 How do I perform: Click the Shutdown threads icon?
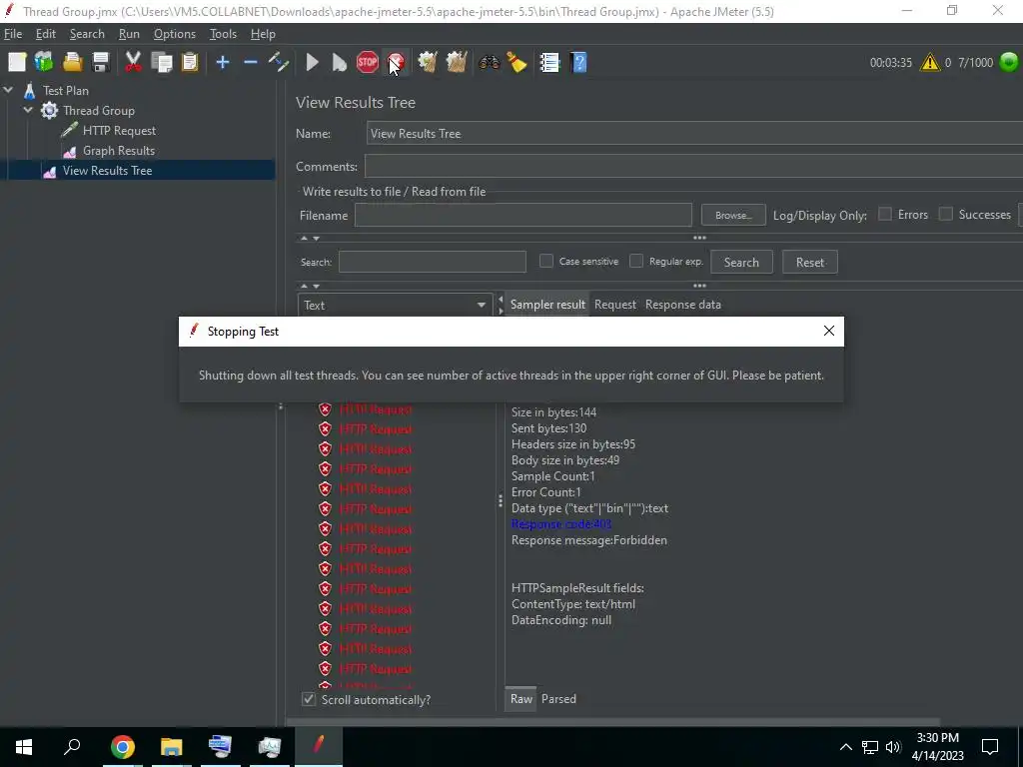396,63
